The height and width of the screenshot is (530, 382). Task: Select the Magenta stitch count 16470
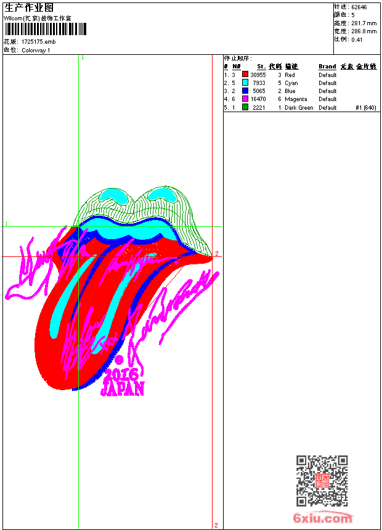point(258,99)
